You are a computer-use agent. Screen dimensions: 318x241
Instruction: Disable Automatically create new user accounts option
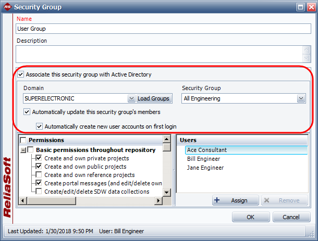tap(40, 126)
